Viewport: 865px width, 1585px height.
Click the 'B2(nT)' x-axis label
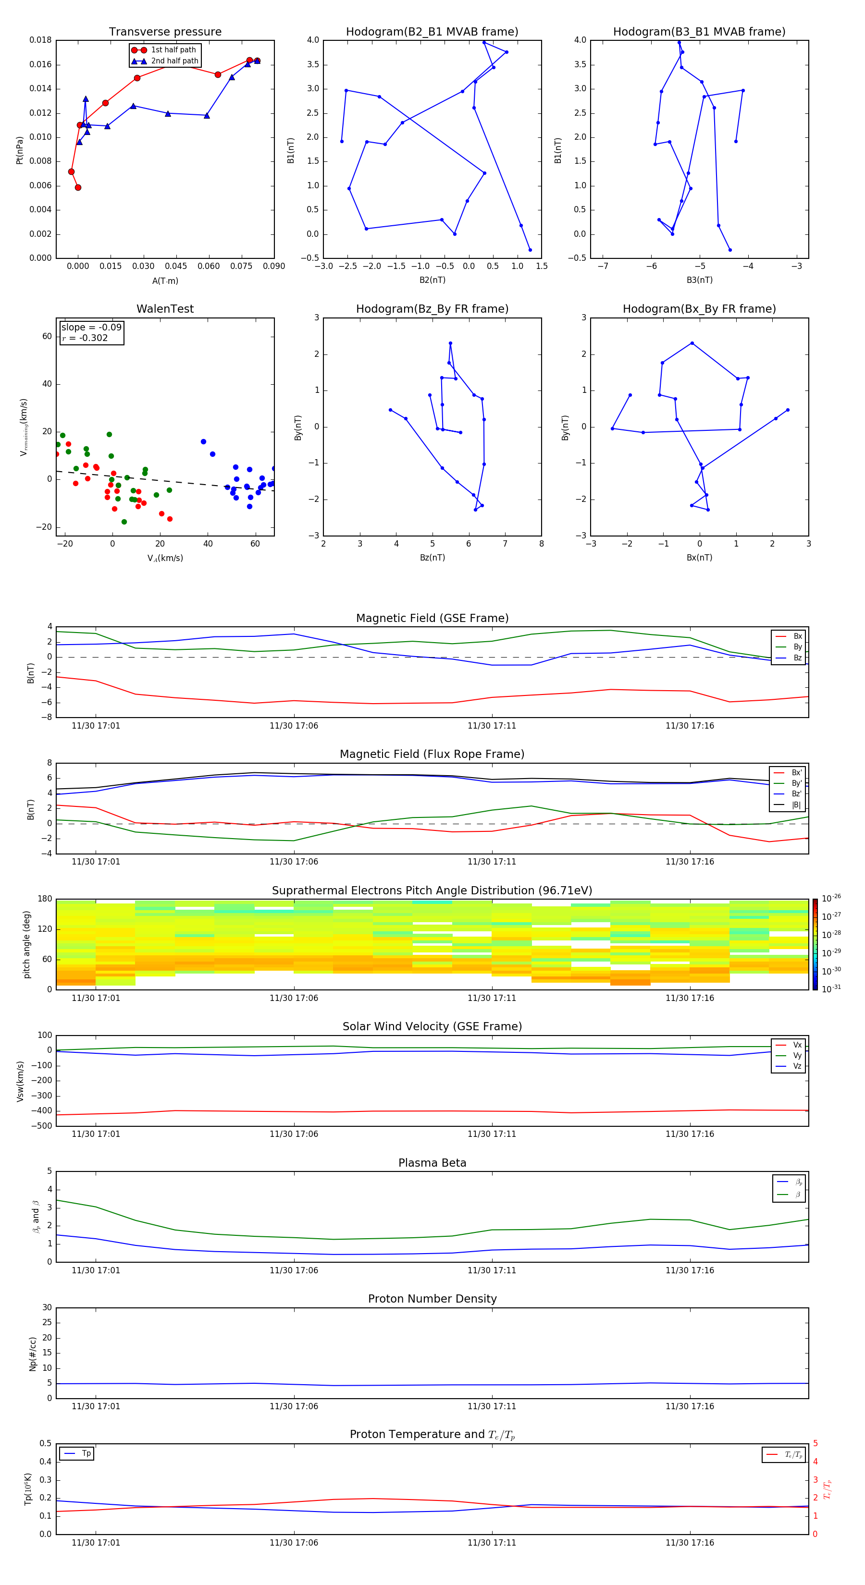[432, 280]
